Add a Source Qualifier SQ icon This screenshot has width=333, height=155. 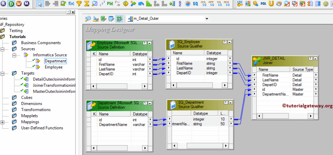195,3
